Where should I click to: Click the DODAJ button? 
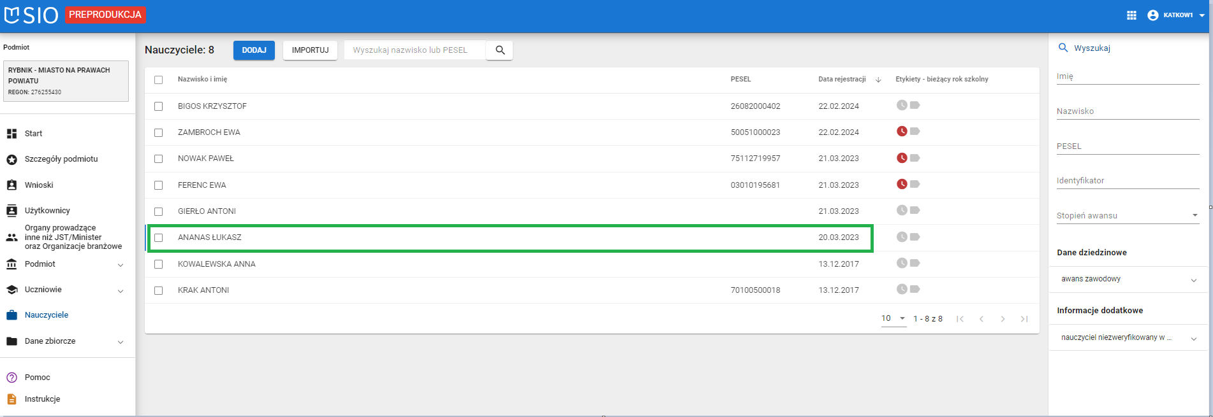254,50
